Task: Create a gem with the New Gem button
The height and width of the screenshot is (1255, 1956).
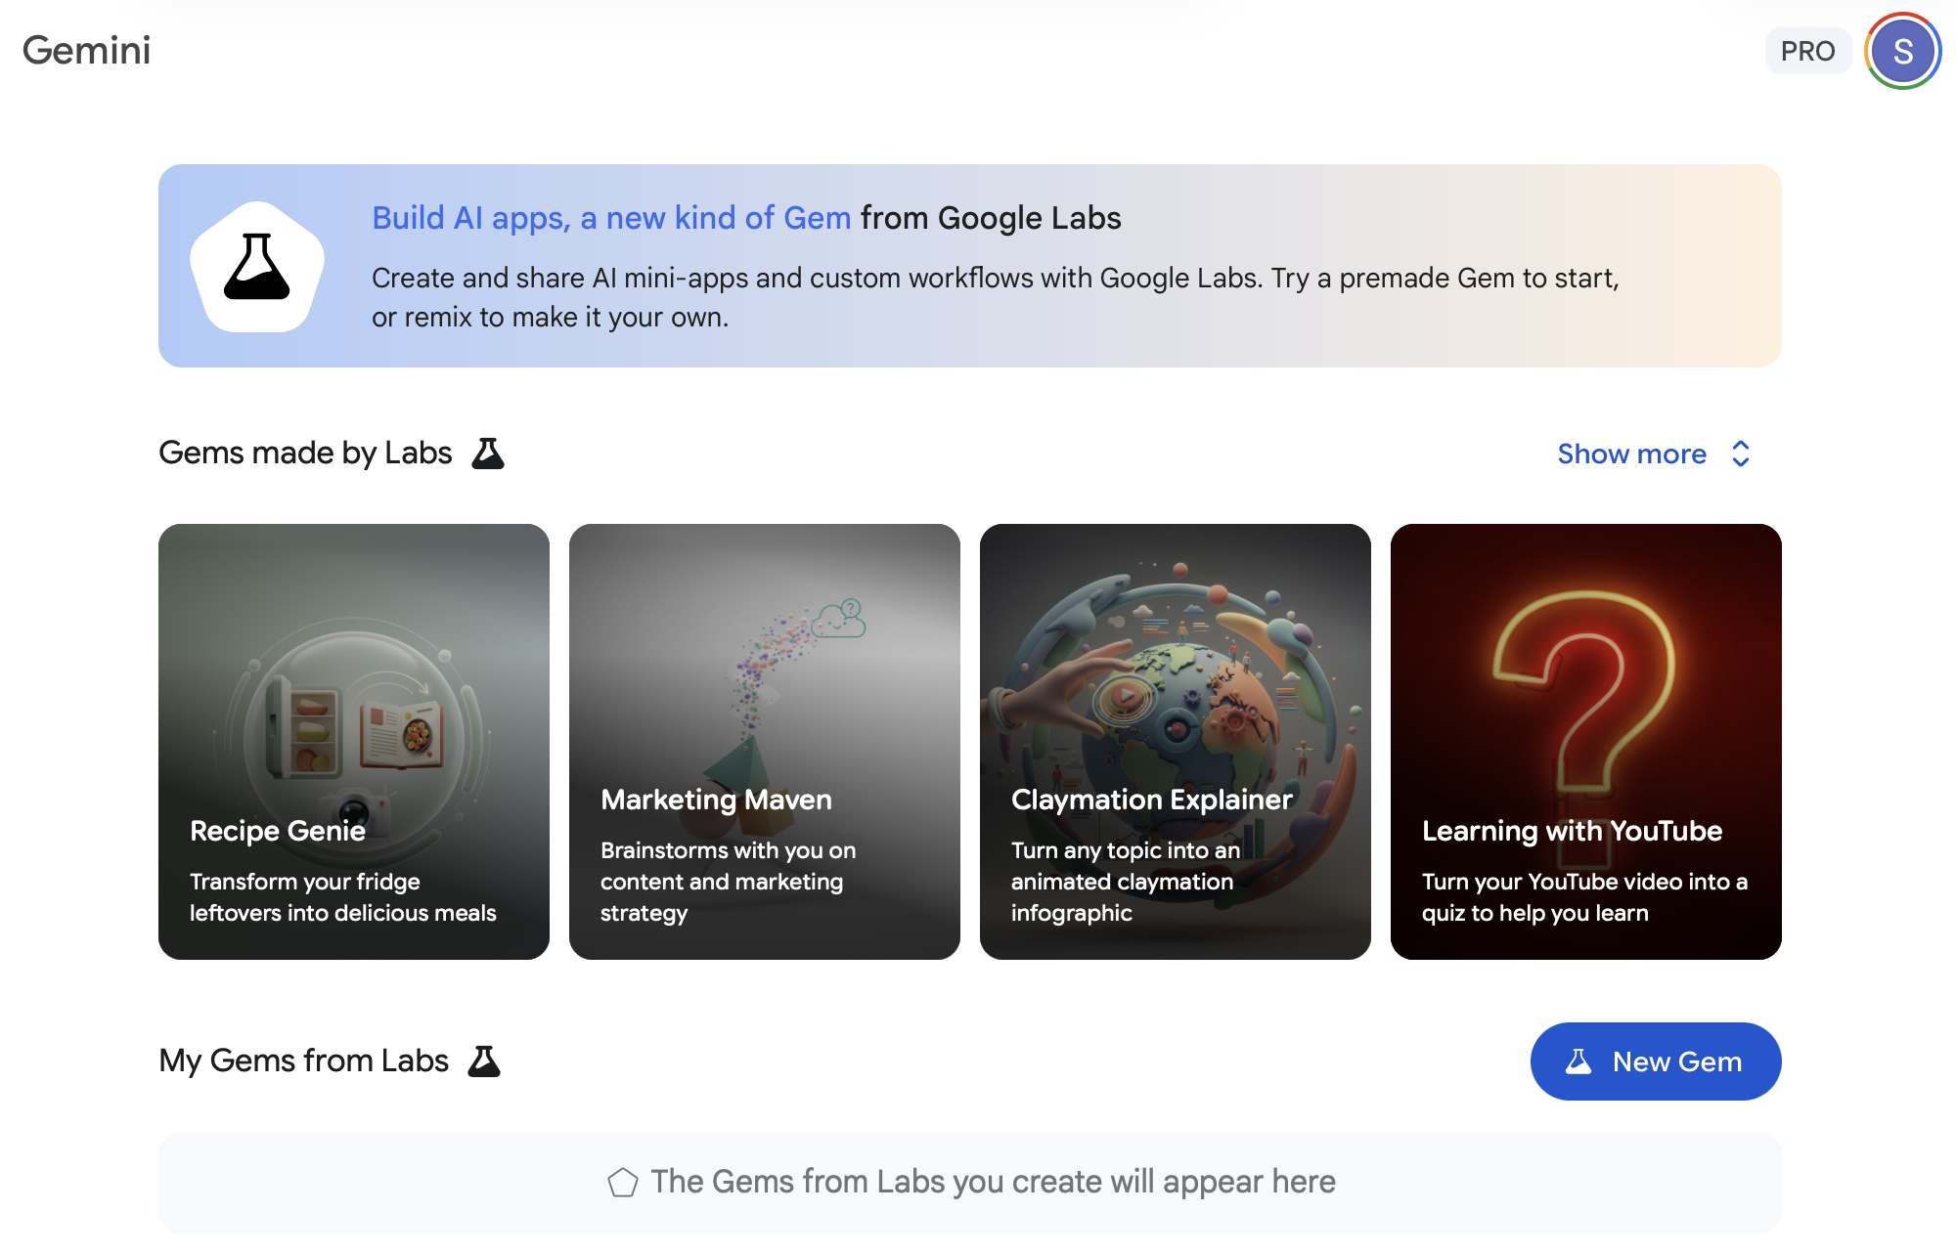Action: click(1656, 1061)
